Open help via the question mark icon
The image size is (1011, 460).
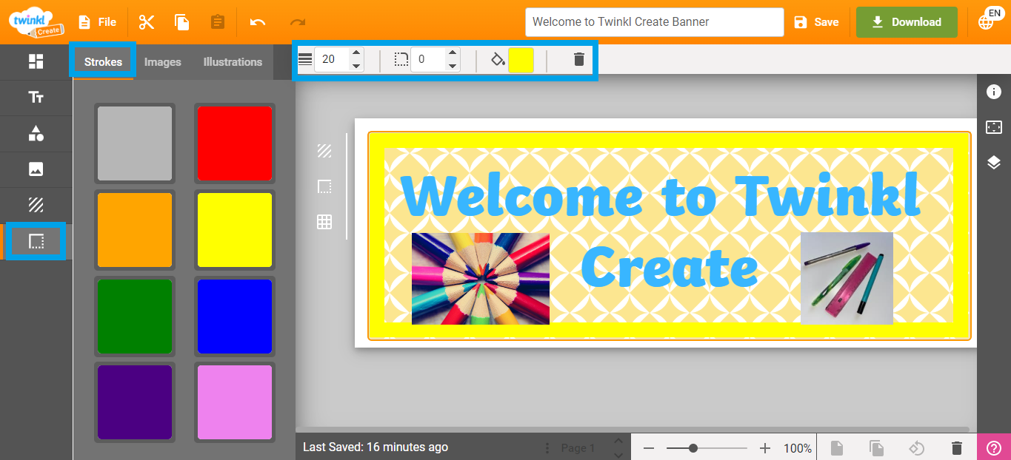(x=995, y=447)
